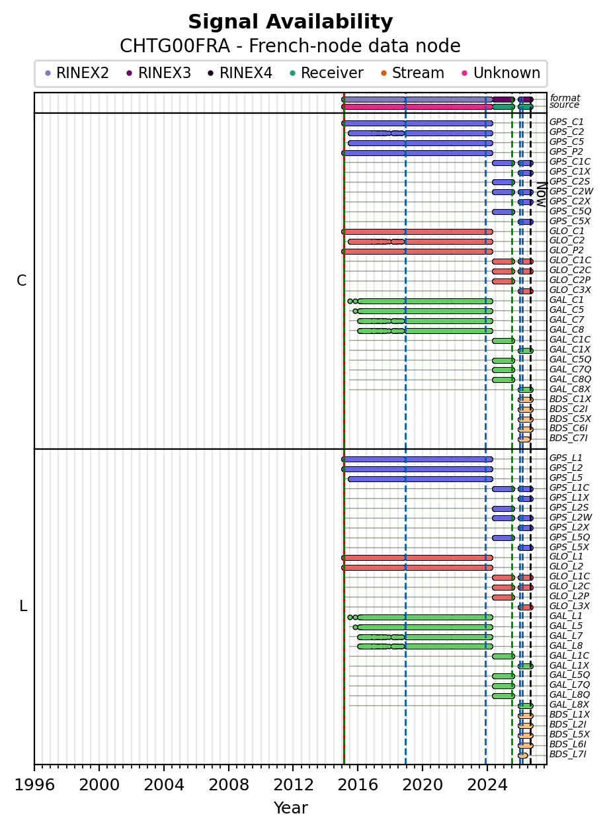
Task: Click the GPS_L1 row label
Action: (x=566, y=458)
